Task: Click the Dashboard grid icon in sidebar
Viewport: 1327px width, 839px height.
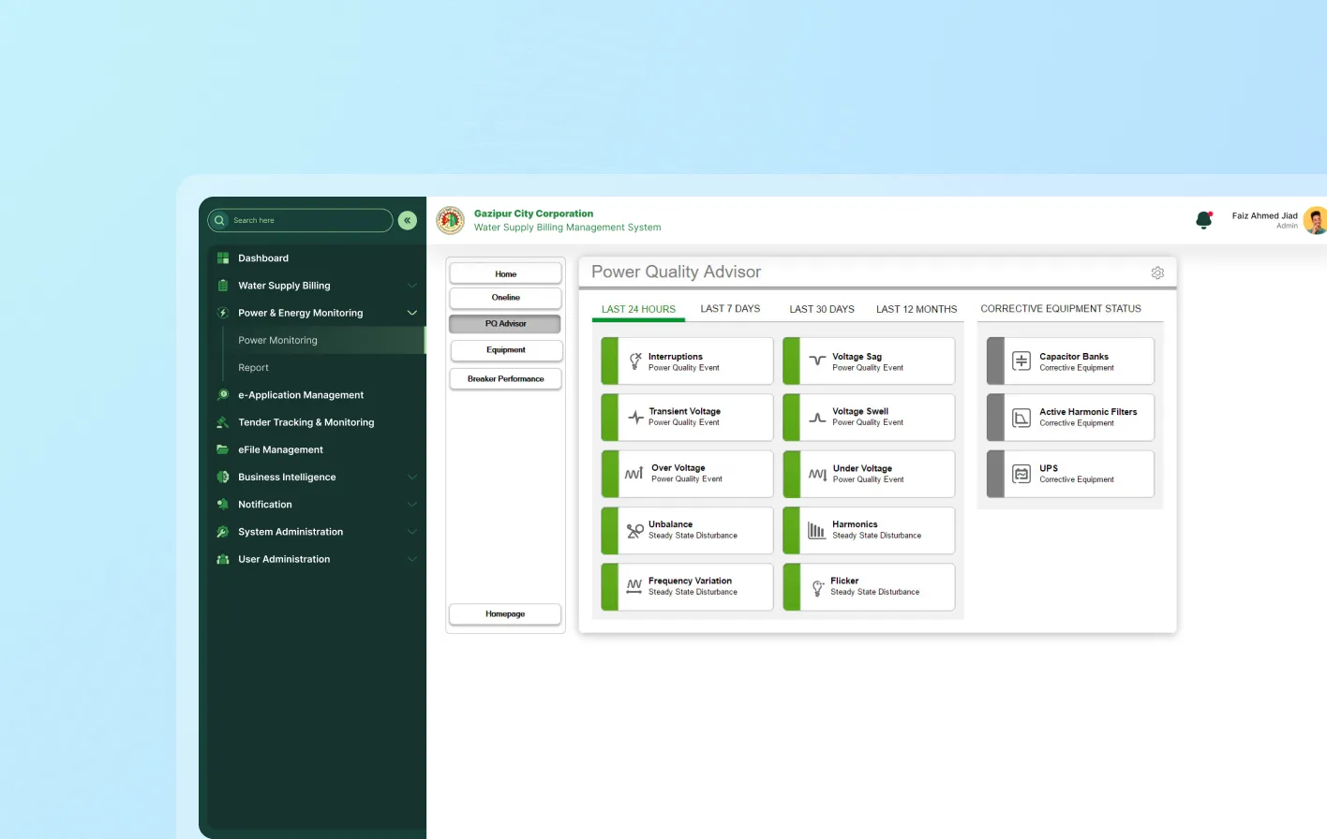Action: pyautogui.click(x=223, y=258)
